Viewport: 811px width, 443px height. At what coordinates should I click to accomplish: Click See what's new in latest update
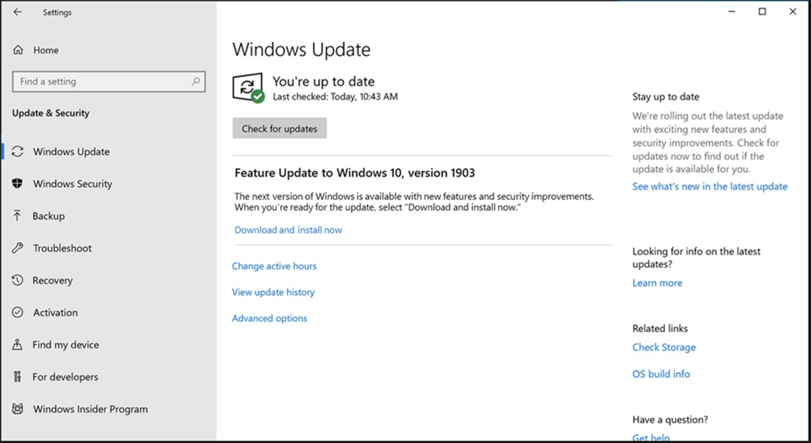point(710,186)
